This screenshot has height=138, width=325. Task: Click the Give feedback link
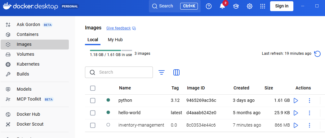(118, 28)
